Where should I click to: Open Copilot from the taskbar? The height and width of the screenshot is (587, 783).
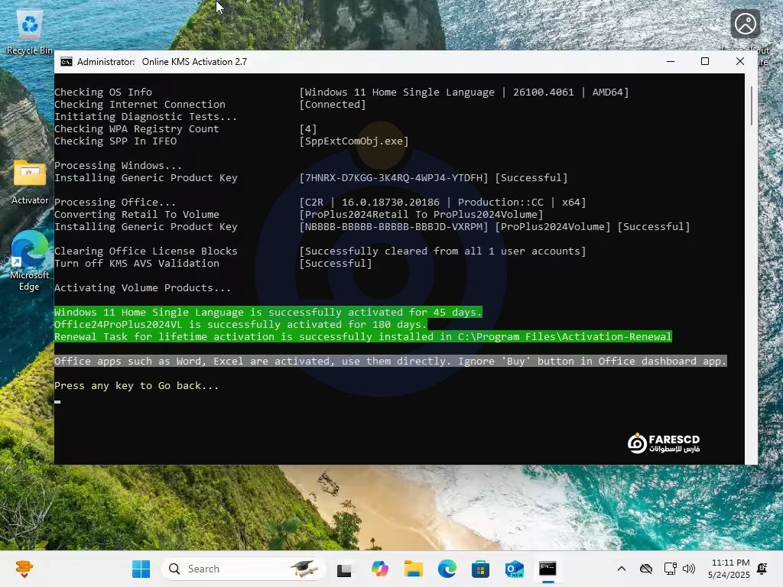click(x=379, y=569)
